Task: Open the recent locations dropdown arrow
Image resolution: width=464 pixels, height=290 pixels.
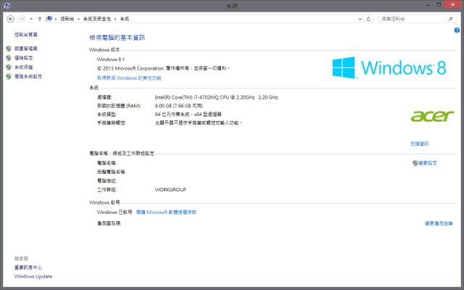Action: tap(31, 19)
